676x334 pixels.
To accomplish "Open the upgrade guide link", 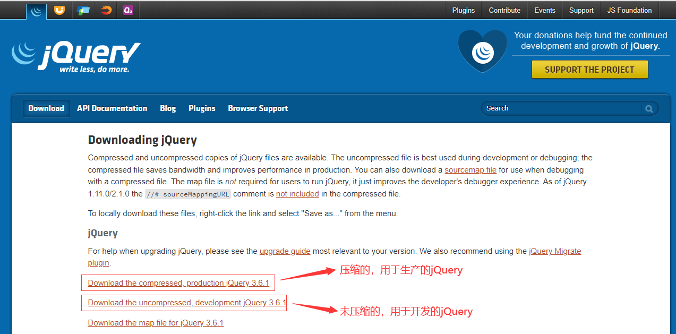I will 285,251.
